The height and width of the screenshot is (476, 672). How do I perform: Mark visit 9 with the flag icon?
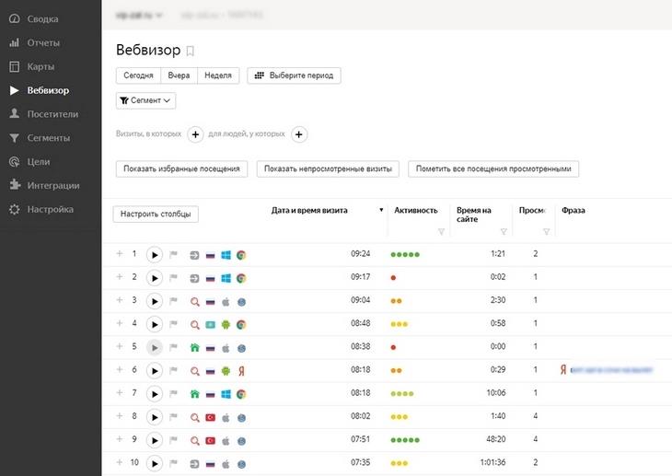click(173, 439)
